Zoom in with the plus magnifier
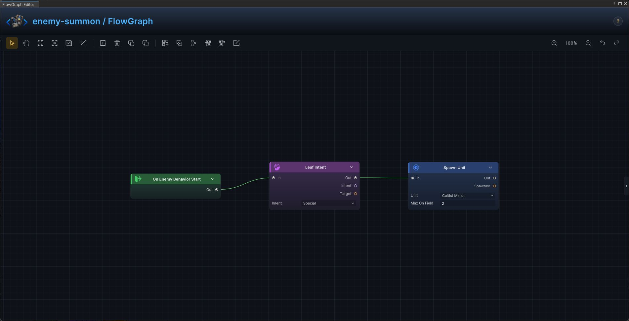The height and width of the screenshot is (321, 629). coord(588,43)
